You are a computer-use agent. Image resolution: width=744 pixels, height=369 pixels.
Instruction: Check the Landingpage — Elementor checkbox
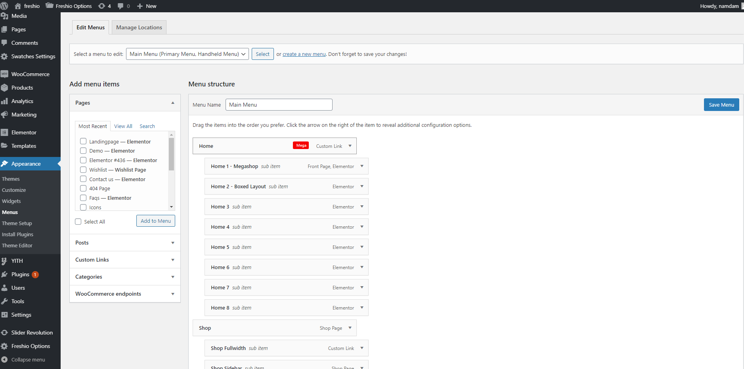click(83, 141)
